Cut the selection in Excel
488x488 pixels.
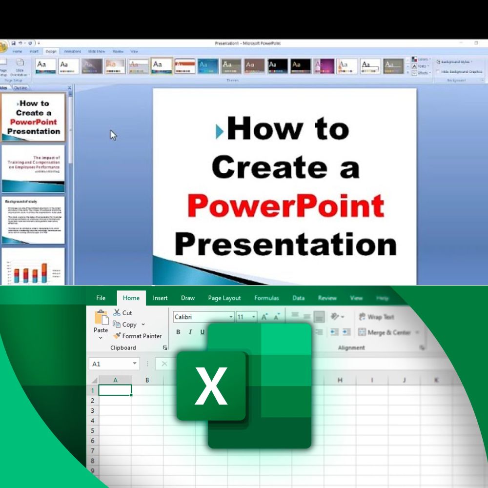point(123,313)
